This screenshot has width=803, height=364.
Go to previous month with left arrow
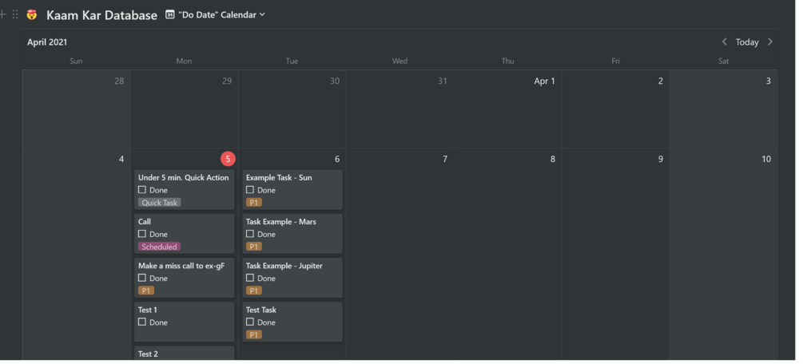[x=725, y=42]
